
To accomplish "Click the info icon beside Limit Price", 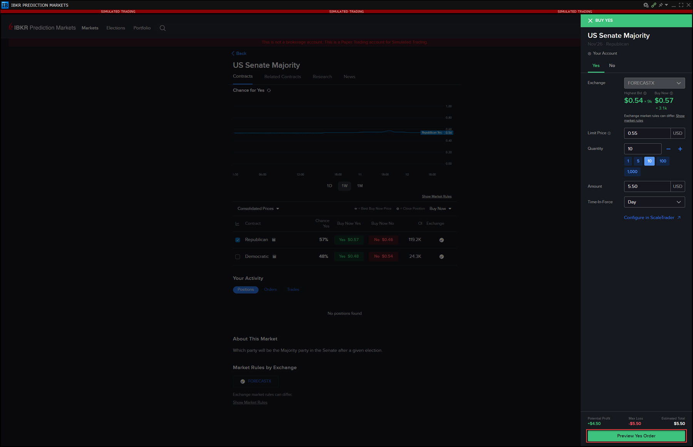I will pos(609,133).
